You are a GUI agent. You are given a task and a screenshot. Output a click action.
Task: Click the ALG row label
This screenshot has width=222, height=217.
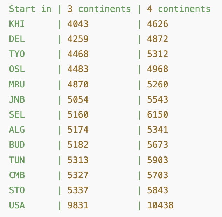point(17,129)
